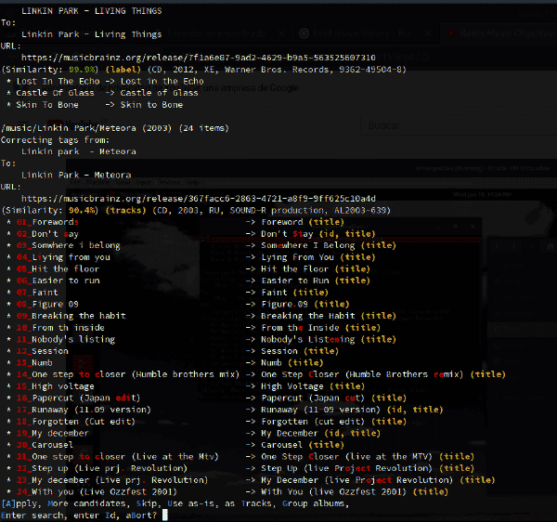This screenshot has height=522, width=557.
Task: Click 'Warner Bros. Records' in Living Things details
Action: (278, 70)
